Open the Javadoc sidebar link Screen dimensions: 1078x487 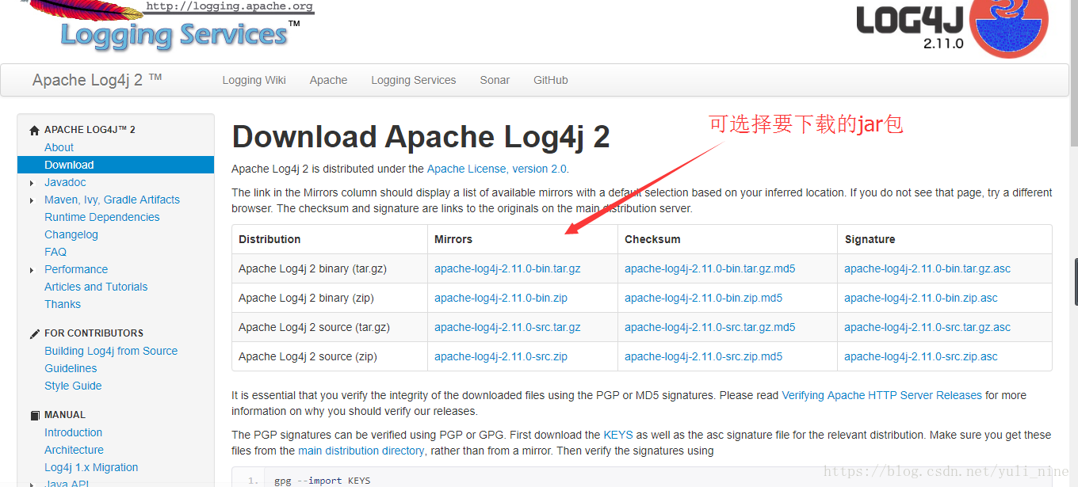click(x=65, y=182)
